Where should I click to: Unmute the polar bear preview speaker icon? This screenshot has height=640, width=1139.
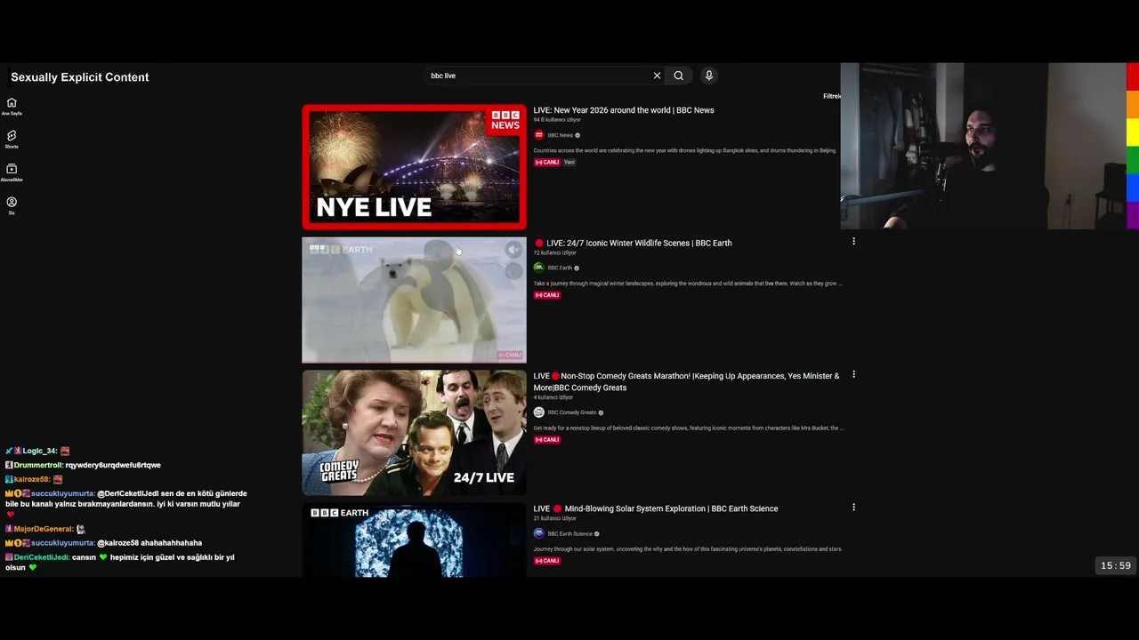point(513,250)
